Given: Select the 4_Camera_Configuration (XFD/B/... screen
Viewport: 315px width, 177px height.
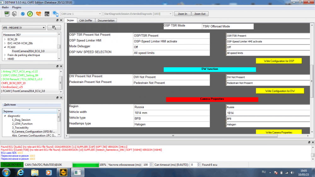Looking at the screenshot, I should [33, 131].
